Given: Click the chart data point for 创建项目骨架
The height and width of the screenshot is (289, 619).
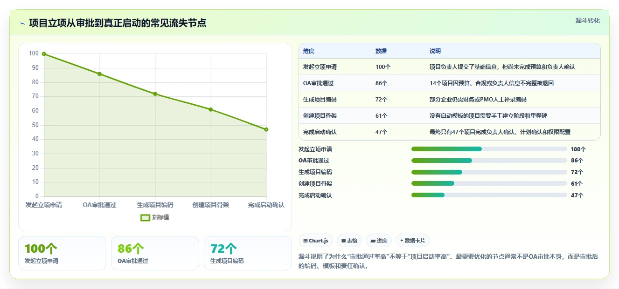Looking at the screenshot, I should [x=211, y=109].
